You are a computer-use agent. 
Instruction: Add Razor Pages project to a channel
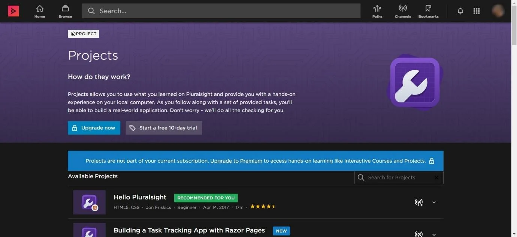pyautogui.click(x=419, y=234)
